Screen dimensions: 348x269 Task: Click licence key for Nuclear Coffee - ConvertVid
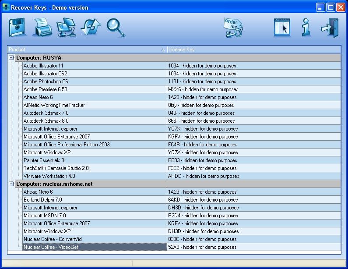pos(202,239)
